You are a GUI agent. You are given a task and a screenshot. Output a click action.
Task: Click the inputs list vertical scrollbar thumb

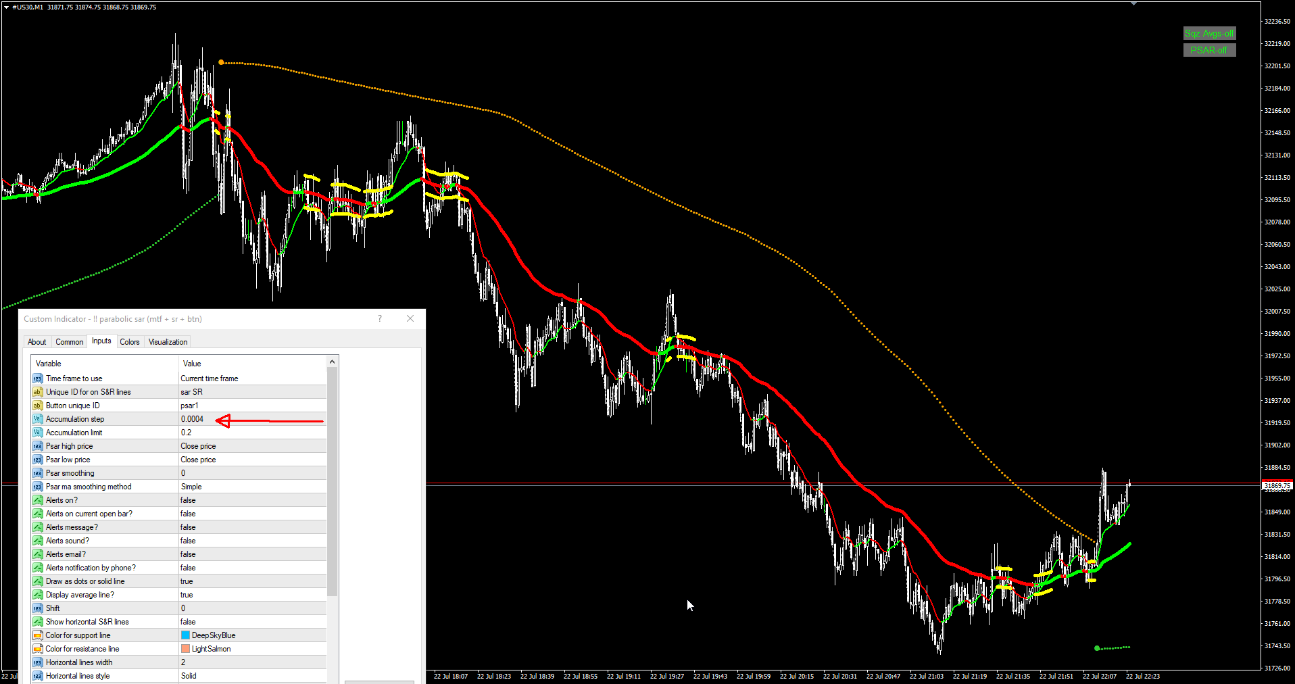(332, 482)
